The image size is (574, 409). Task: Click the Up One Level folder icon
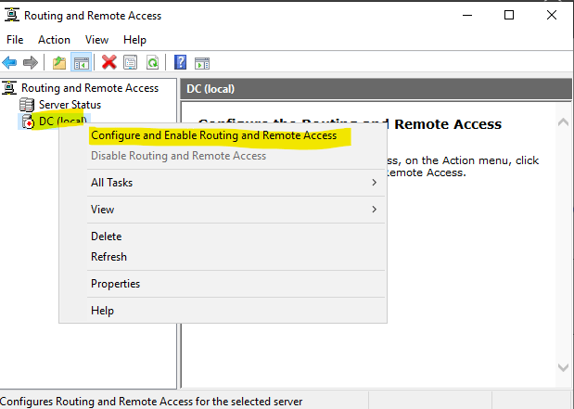59,62
